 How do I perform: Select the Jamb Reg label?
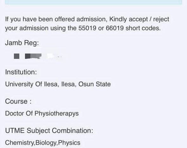[x=22, y=43]
